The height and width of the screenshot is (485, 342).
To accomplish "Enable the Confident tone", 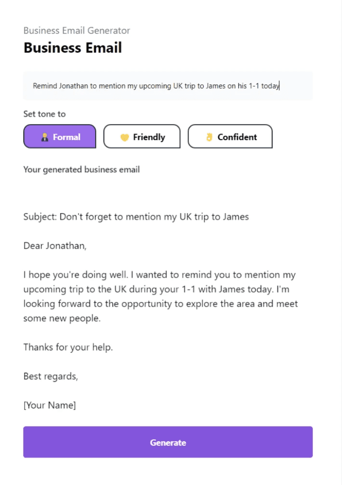I will [230, 136].
